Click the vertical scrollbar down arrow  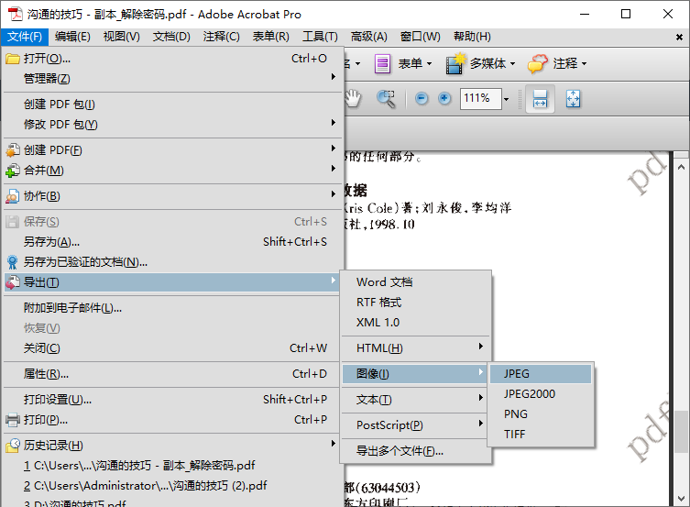[681, 498]
